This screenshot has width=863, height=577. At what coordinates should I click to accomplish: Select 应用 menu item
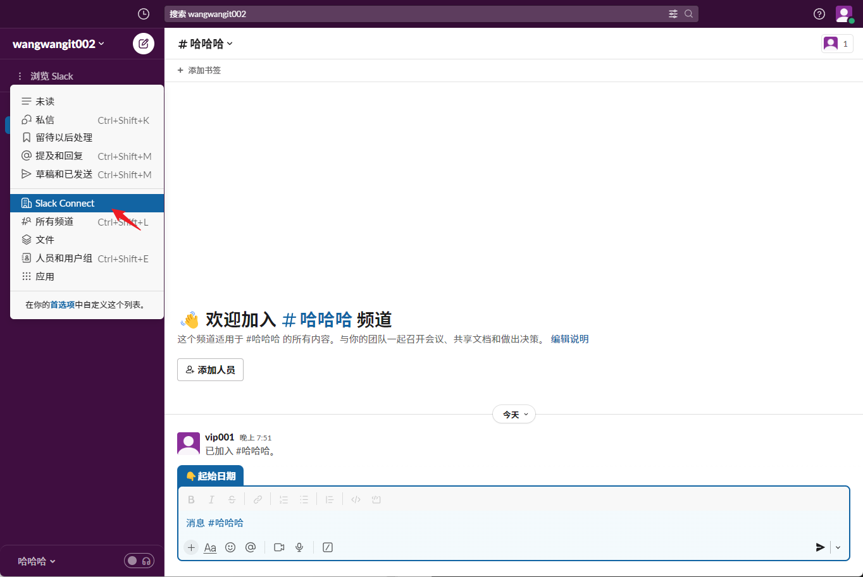click(x=87, y=276)
